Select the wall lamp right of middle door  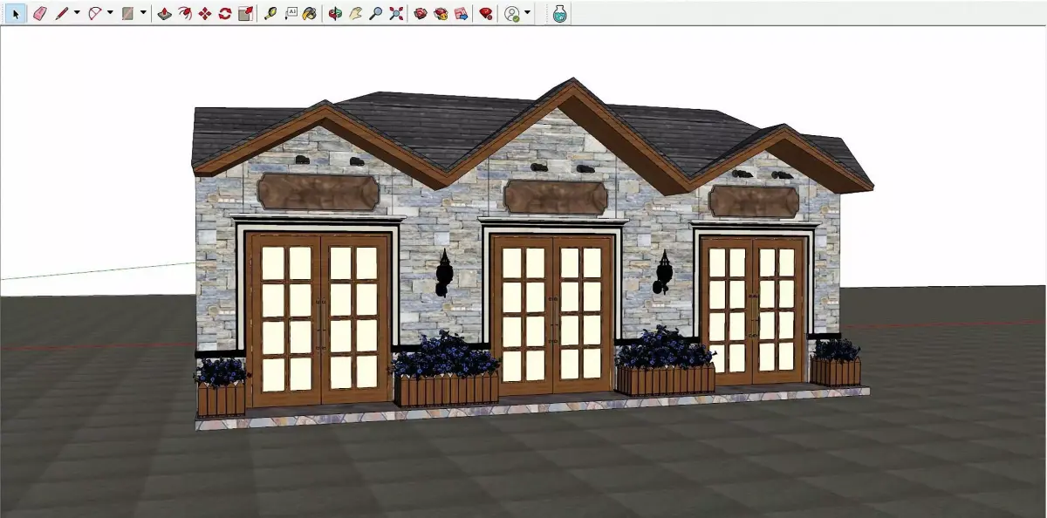coord(664,272)
